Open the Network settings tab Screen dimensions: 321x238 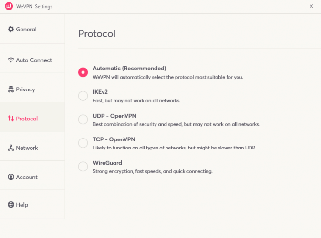pyautogui.click(x=27, y=148)
